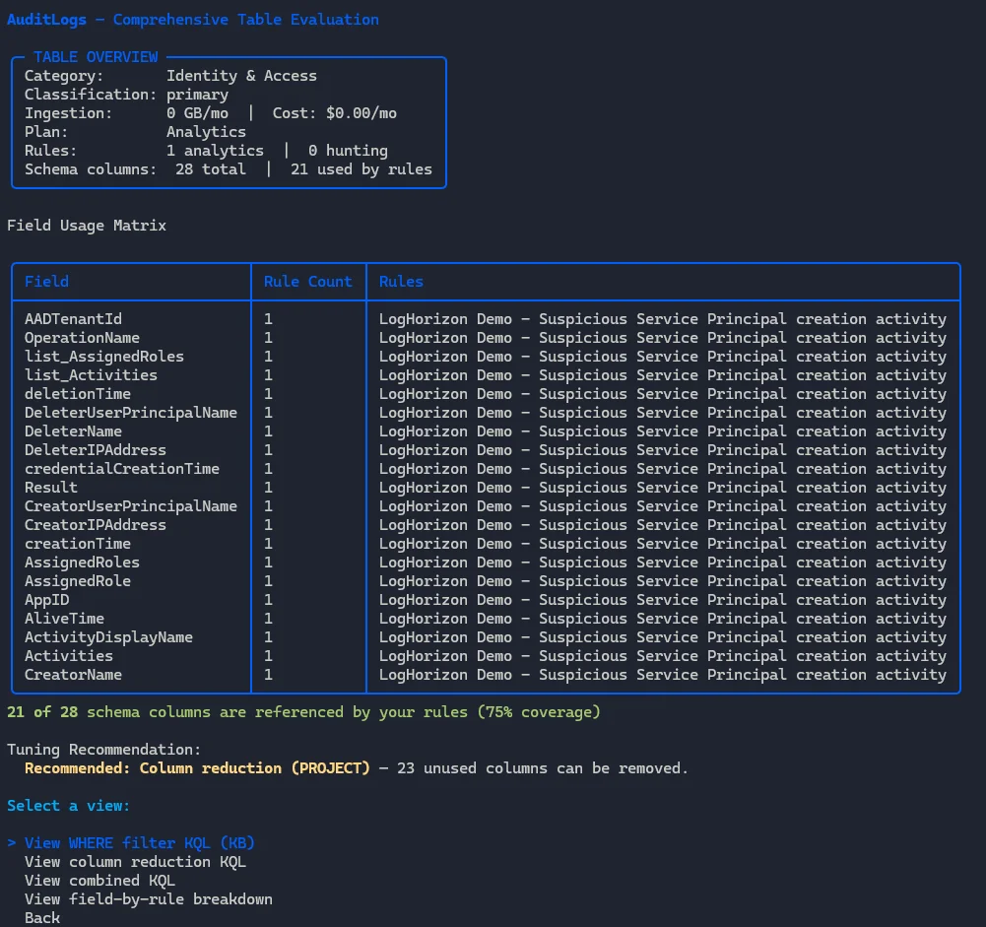
Task: Click the list_AssignedRoles field name
Action: [x=103, y=357]
